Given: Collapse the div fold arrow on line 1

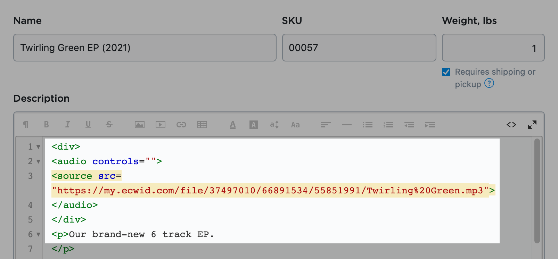Looking at the screenshot, I should pyautogui.click(x=38, y=147).
